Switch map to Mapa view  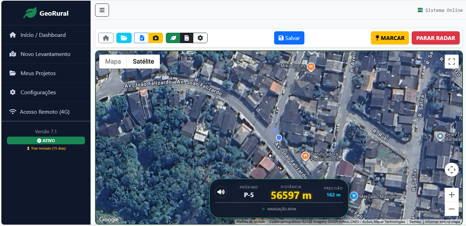[x=113, y=62]
